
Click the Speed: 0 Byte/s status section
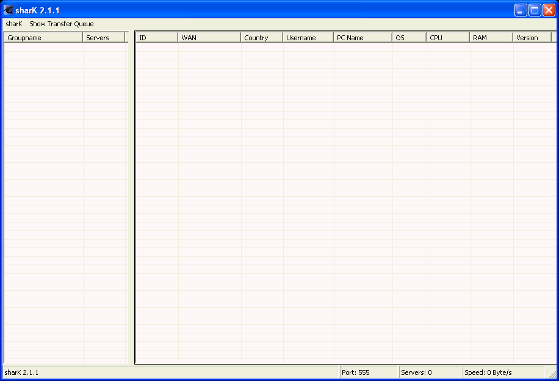[500, 372]
